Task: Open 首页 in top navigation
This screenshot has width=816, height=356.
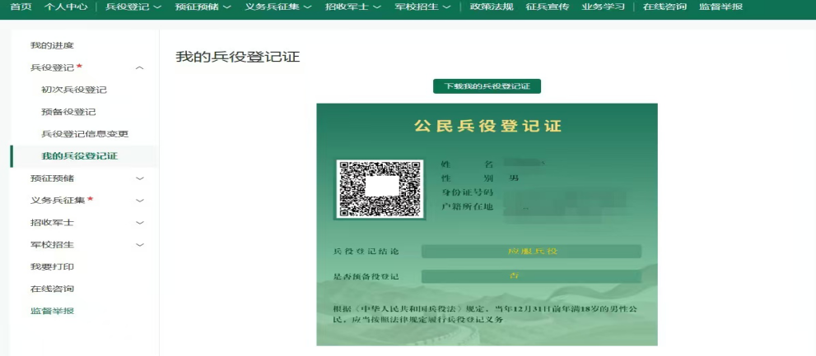Action: 21,7
